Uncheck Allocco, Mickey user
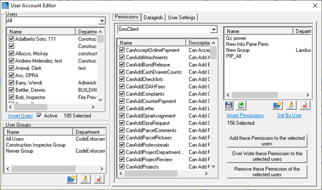 11,54
